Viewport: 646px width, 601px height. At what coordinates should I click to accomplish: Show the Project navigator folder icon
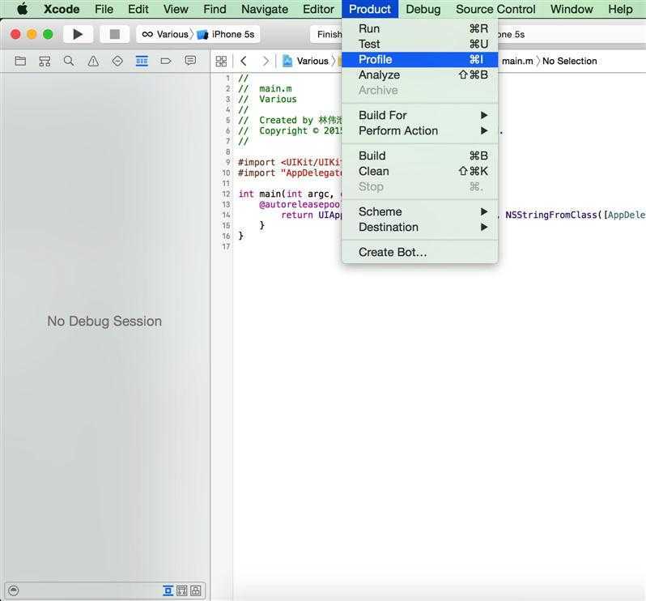[x=20, y=62]
